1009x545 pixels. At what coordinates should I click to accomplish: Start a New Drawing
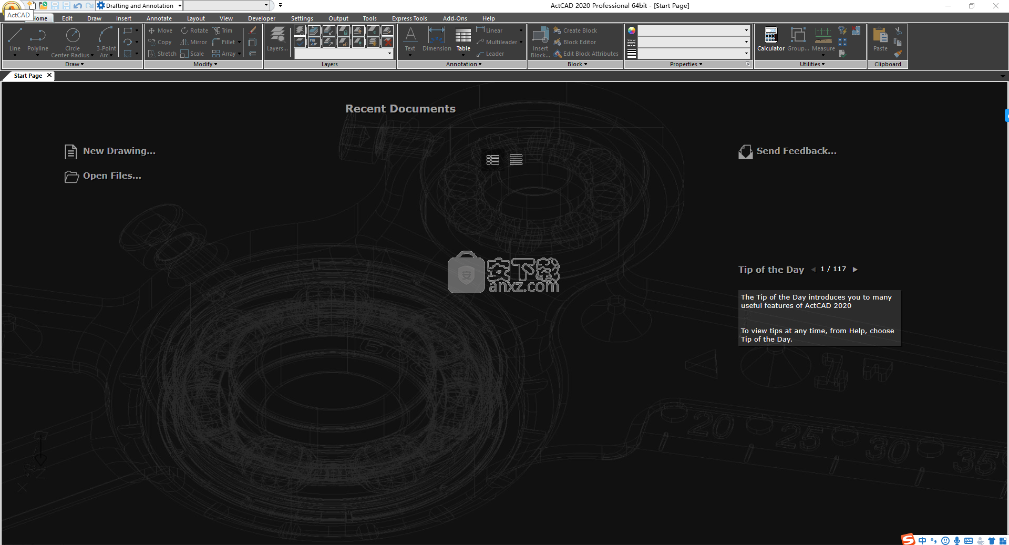click(110, 151)
